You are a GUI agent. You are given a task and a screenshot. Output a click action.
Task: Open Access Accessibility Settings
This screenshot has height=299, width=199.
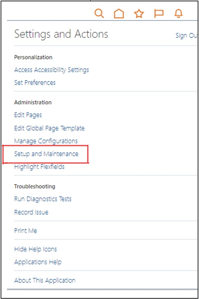tap(51, 70)
